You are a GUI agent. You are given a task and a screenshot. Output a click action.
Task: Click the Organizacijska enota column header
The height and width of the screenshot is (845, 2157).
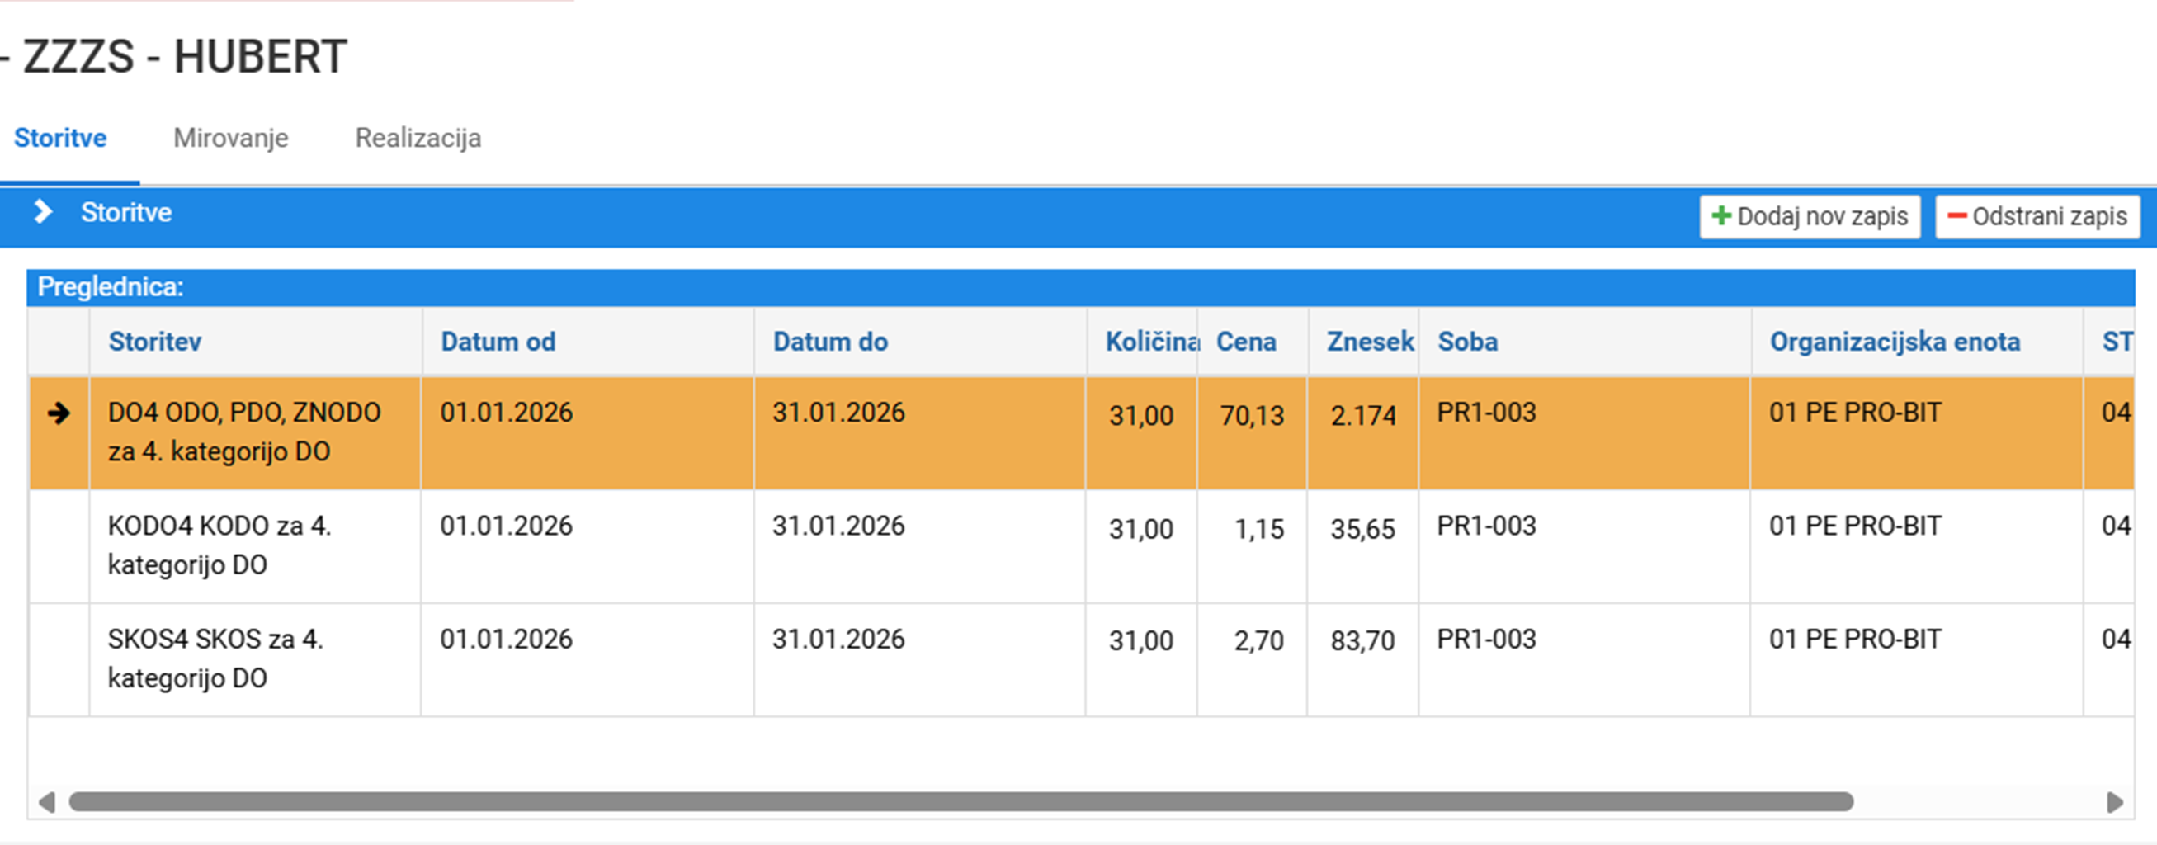[x=1895, y=342]
